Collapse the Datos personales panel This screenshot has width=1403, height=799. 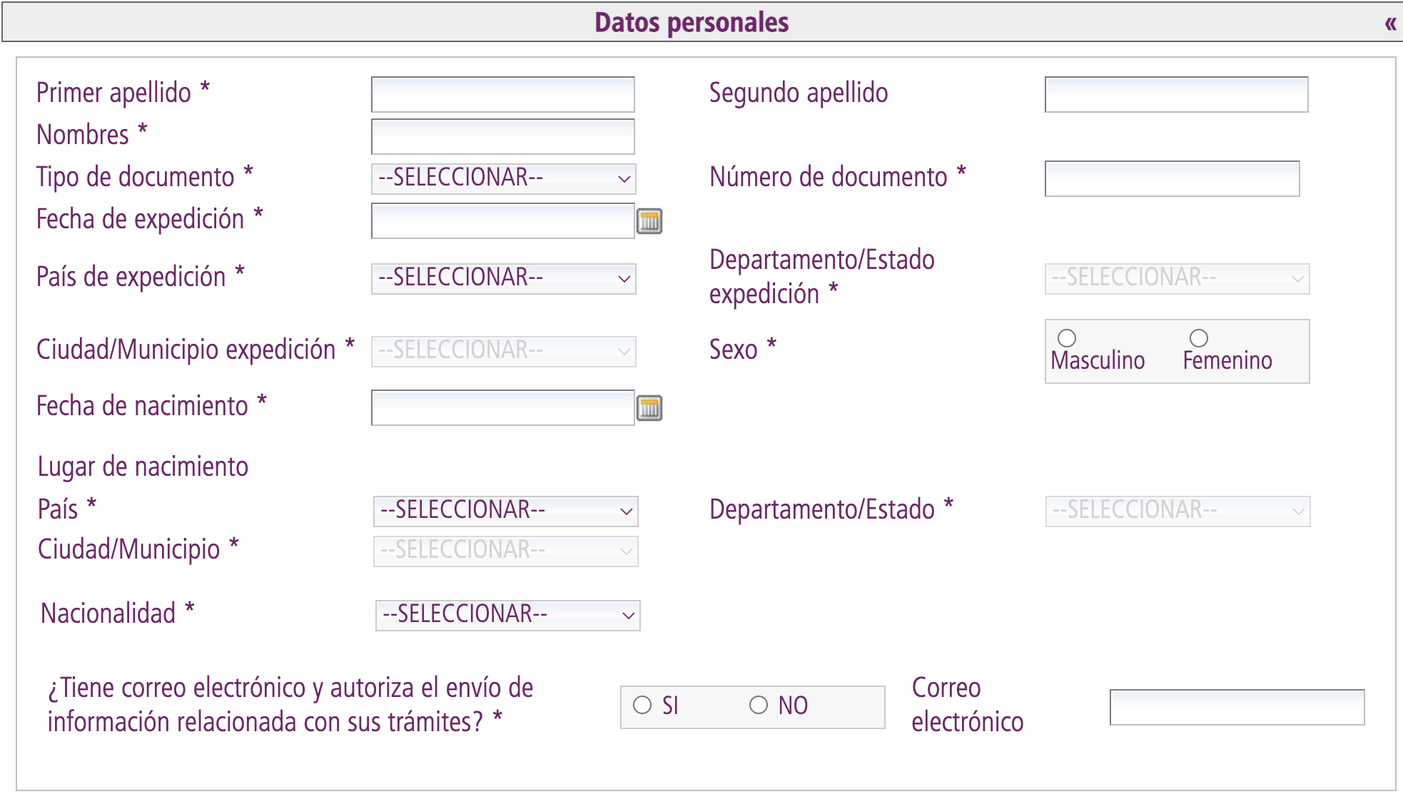(x=1390, y=24)
